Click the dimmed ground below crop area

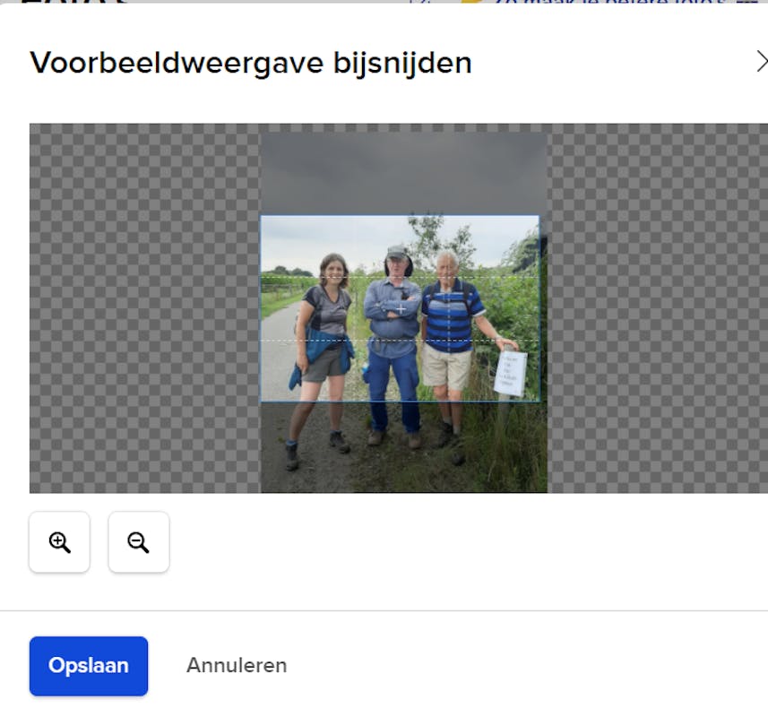pyautogui.click(x=403, y=457)
